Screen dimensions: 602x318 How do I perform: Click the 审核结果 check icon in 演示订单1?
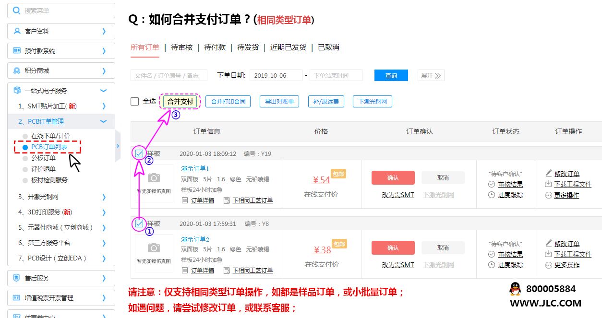point(492,184)
